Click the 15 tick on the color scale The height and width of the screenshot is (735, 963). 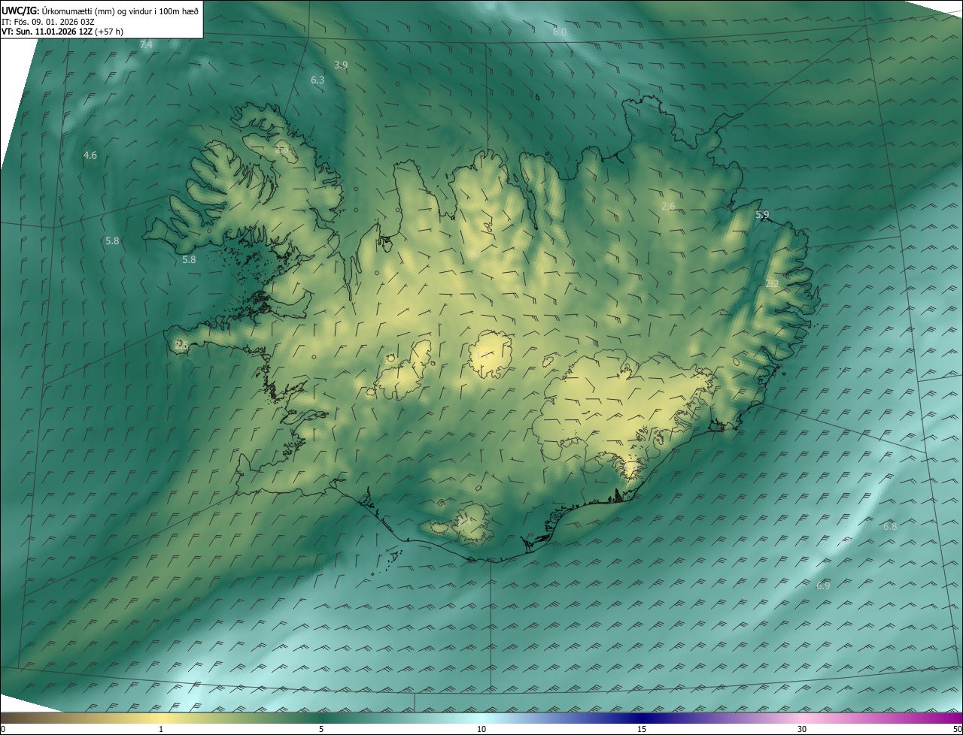point(642,730)
